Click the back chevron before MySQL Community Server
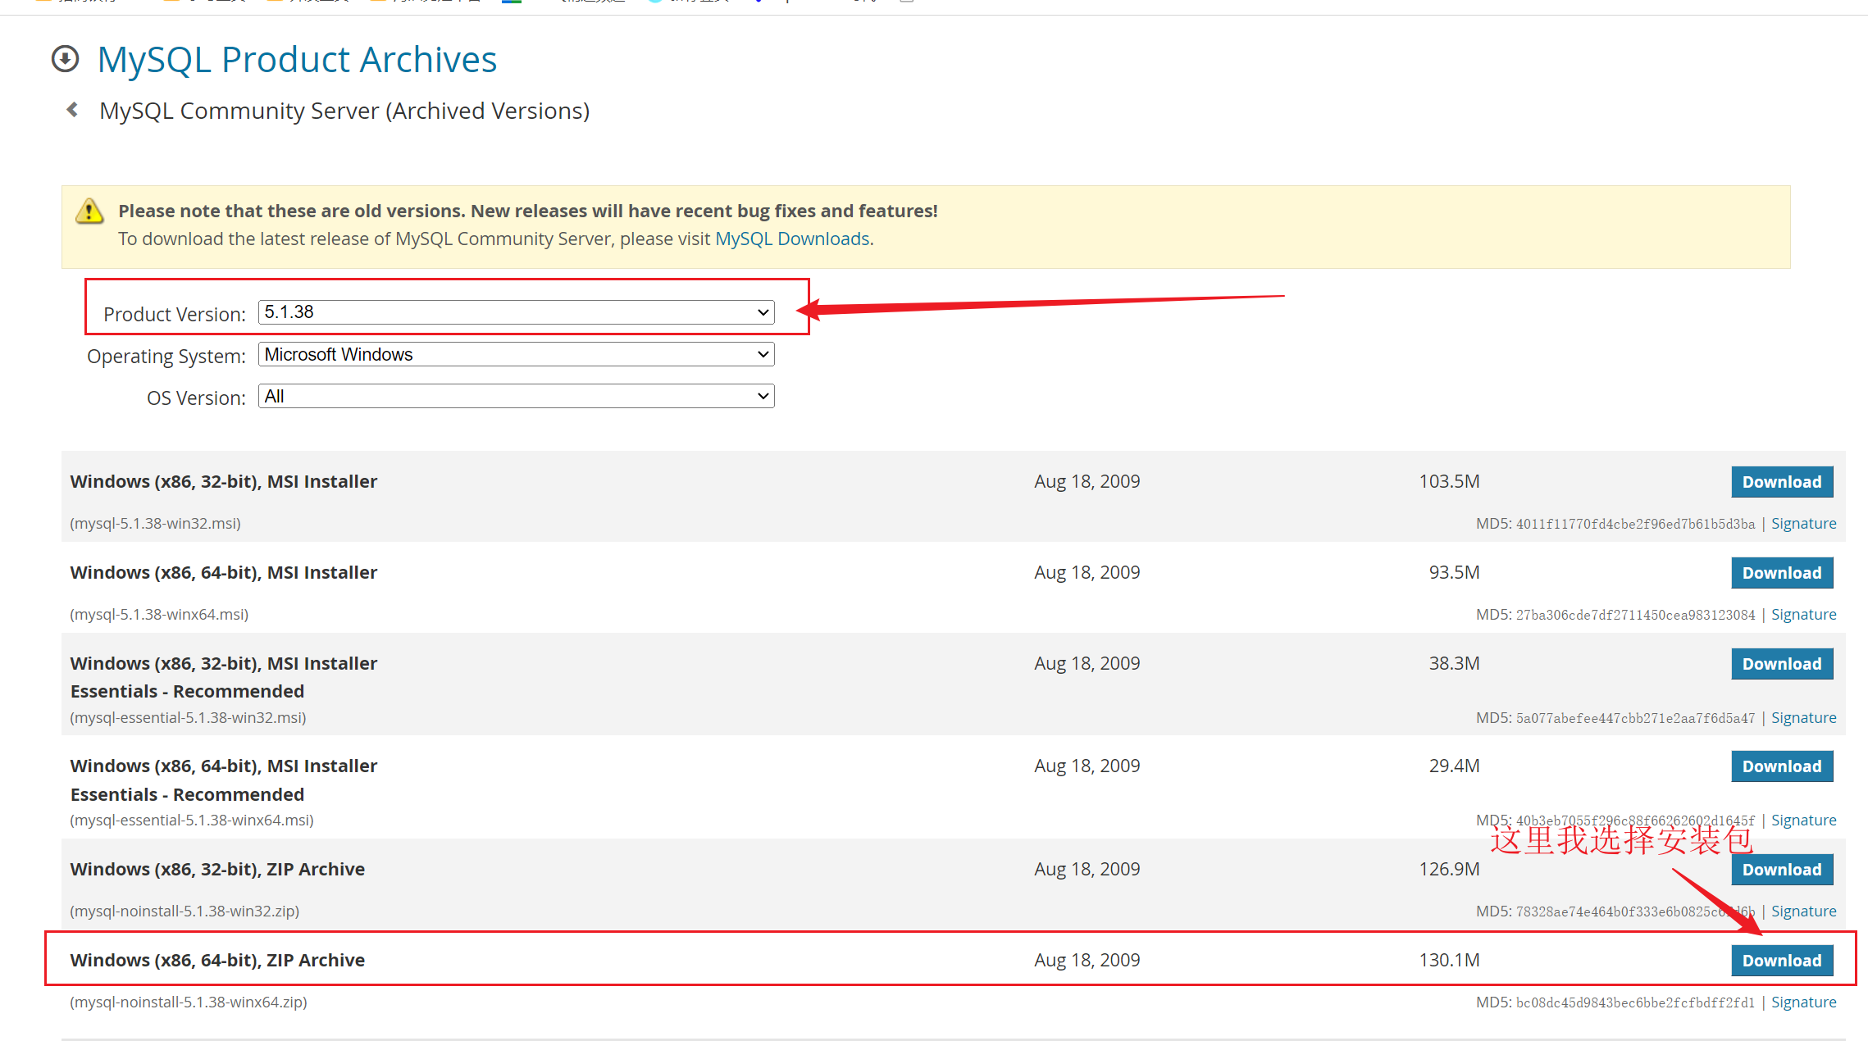The width and height of the screenshot is (1868, 1041). [x=73, y=110]
